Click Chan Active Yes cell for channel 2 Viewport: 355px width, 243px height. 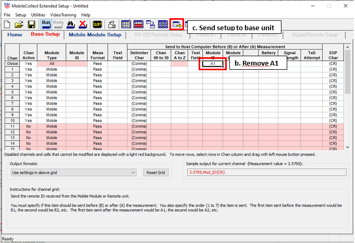click(29, 75)
